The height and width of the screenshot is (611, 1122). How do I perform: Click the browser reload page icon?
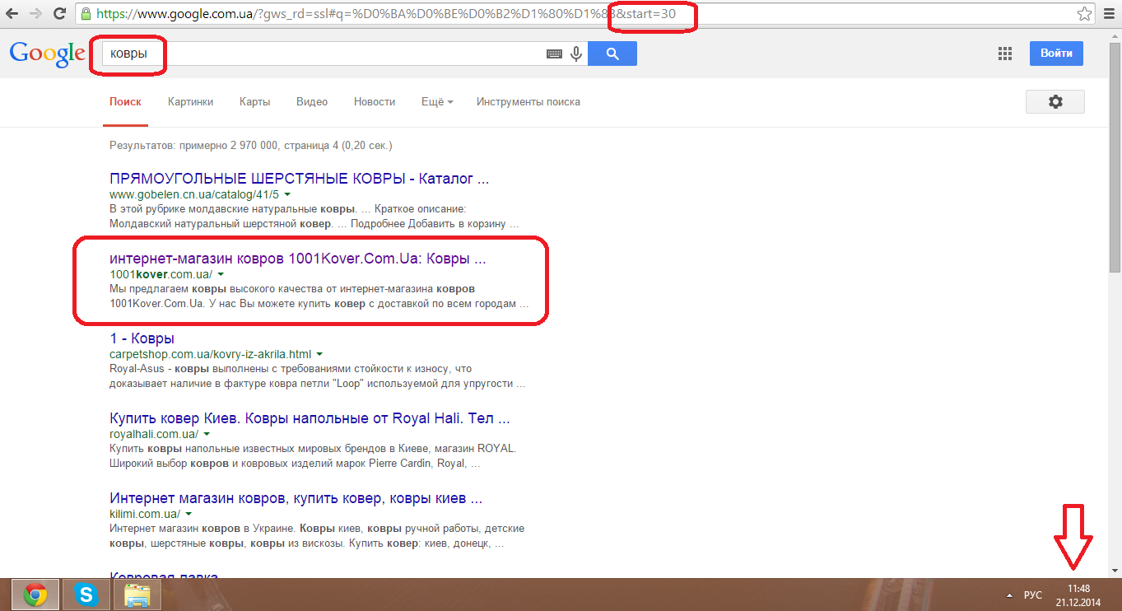59,13
